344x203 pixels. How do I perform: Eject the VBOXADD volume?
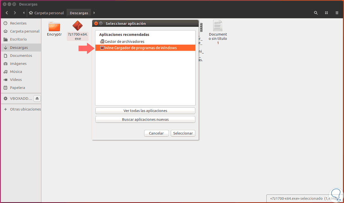38,98
